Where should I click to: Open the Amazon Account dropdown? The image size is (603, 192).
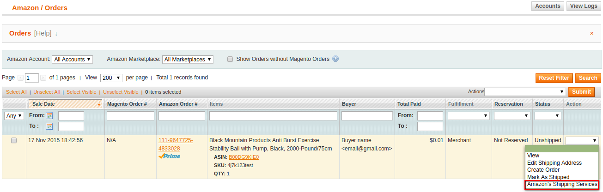pyautogui.click(x=73, y=60)
